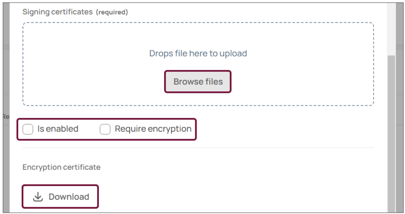Click the download arrow tray icon
Image resolution: width=405 pixels, height=214 pixels.
coord(38,197)
